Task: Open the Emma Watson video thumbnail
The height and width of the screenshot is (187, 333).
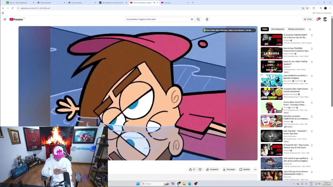Action: coord(272,176)
